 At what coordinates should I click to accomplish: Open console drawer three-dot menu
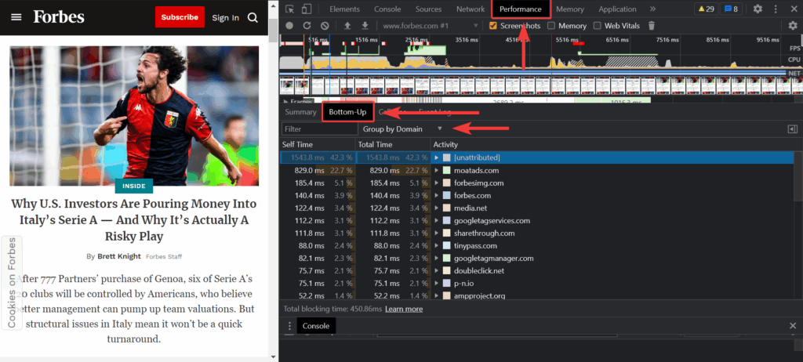tap(289, 326)
